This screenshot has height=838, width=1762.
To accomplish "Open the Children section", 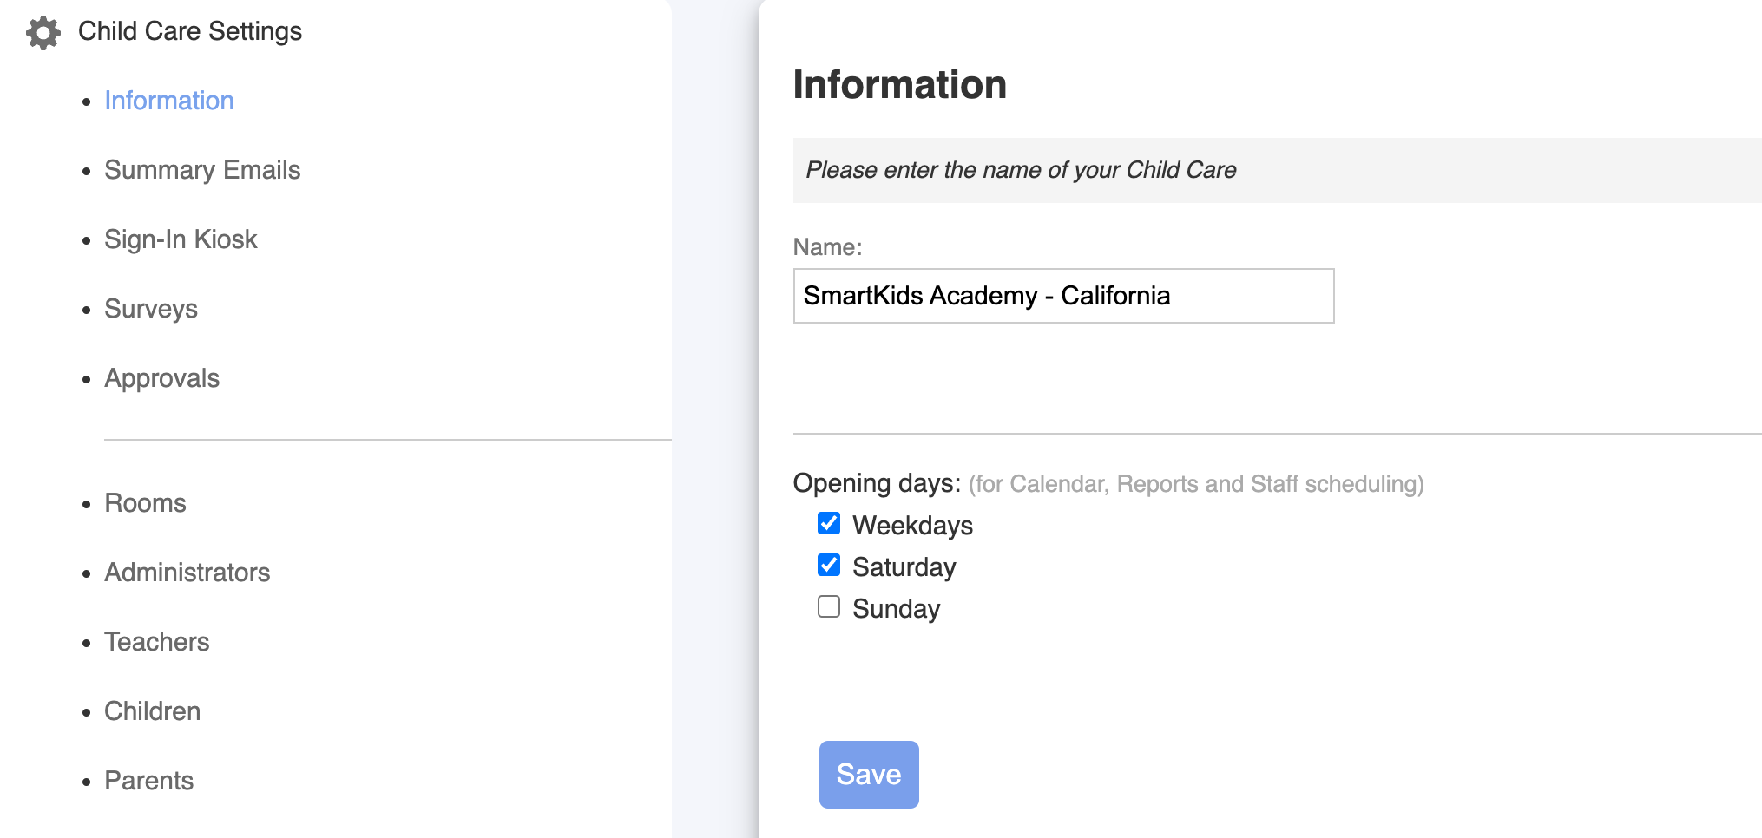I will click(x=152, y=711).
